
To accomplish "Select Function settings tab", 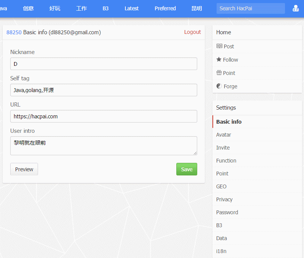I will (x=258, y=161).
